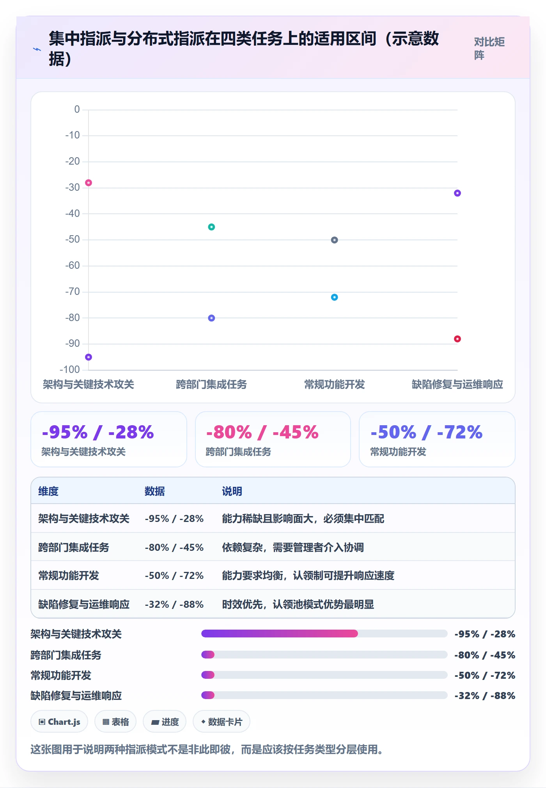Viewport: 546px width, 788px height.
Task: Open the -80% / -45% stat card
Action: click(273, 439)
